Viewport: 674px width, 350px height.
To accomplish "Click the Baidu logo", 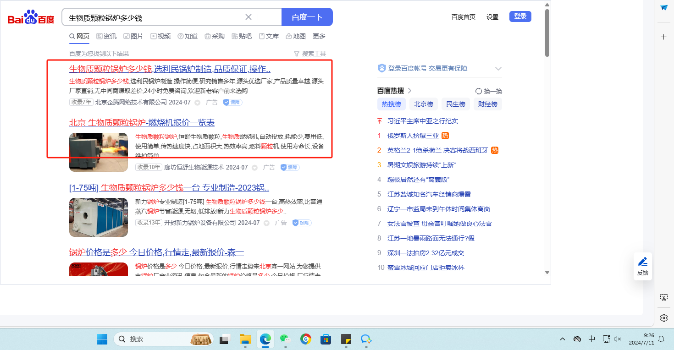I will tap(31, 17).
